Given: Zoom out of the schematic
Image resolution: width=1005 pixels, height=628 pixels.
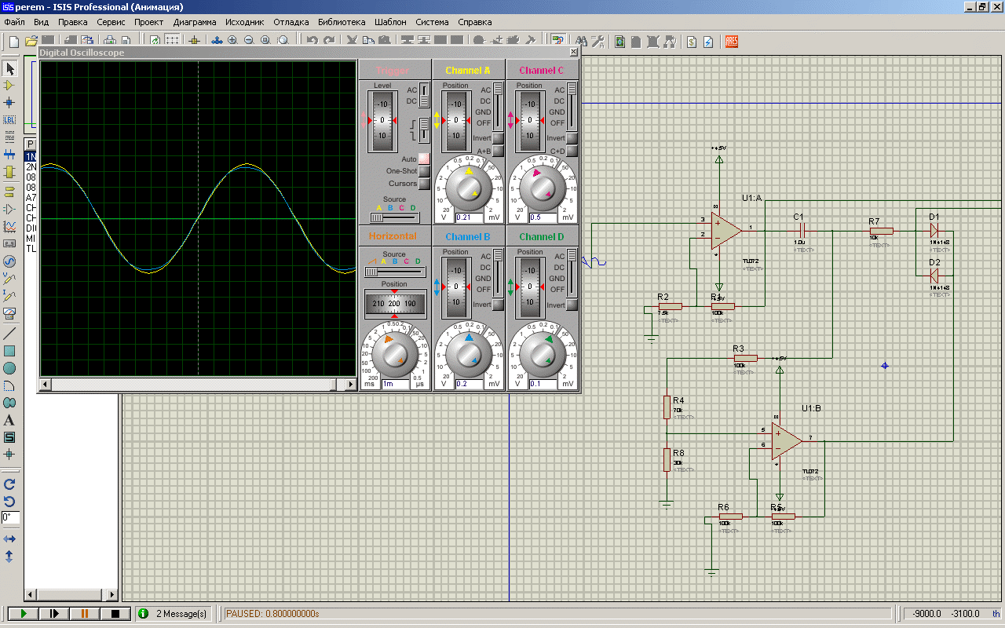Looking at the screenshot, I should (x=249, y=41).
